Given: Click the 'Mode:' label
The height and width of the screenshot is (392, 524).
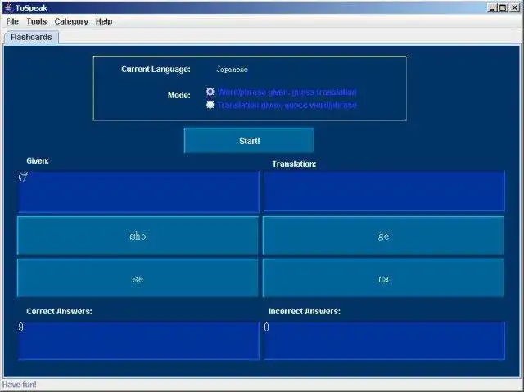Looking at the screenshot, I should point(178,95).
